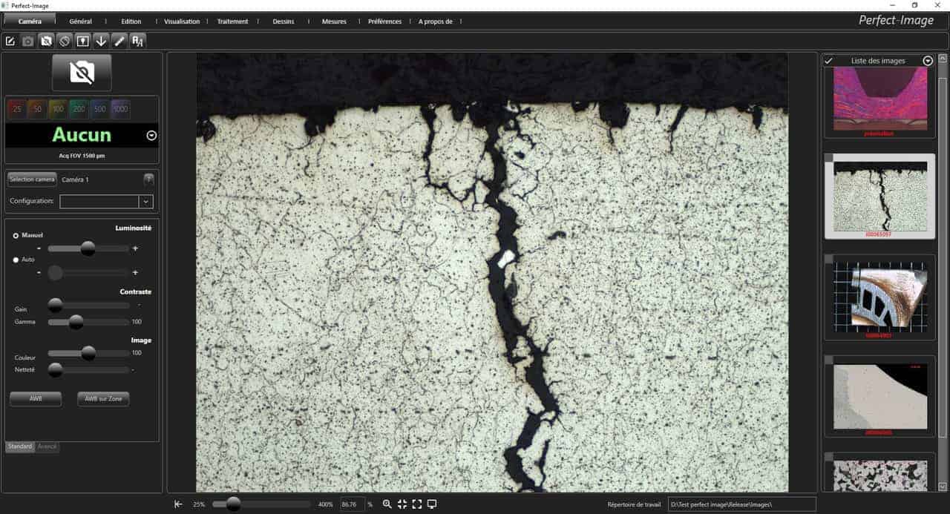Click the ruler measurement toolbar icon
This screenshot has height=514, width=950.
119,41
